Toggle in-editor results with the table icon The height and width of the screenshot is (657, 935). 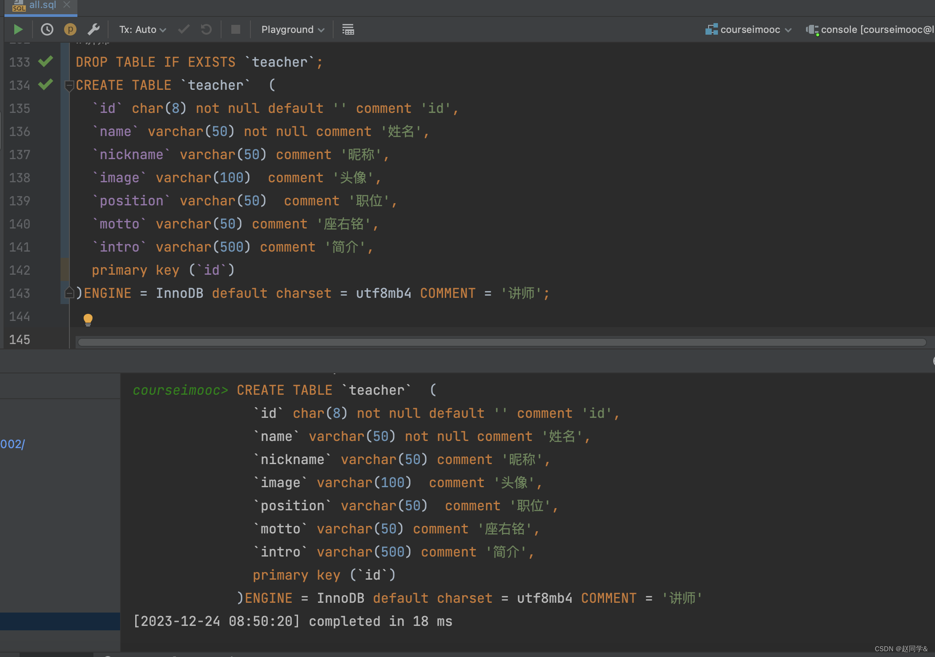coord(348,30)
